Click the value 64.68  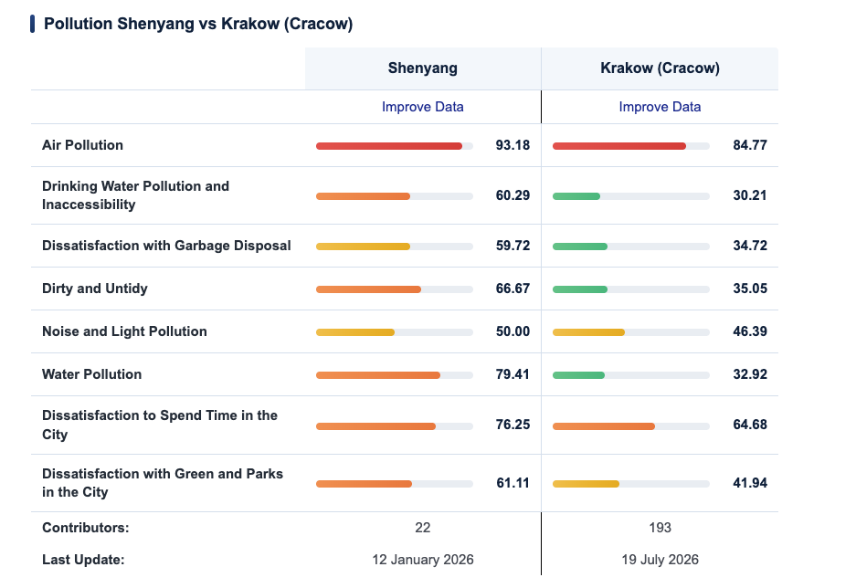(x=749, y=425)
